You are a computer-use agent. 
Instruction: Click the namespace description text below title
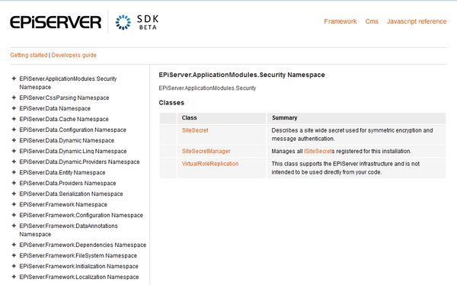pos(207,88)
